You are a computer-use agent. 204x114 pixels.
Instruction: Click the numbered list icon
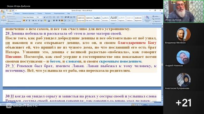(x=58, y=17)
